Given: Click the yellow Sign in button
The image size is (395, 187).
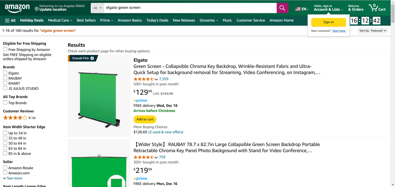Looking at the screenshot, I should pos(328,22).
